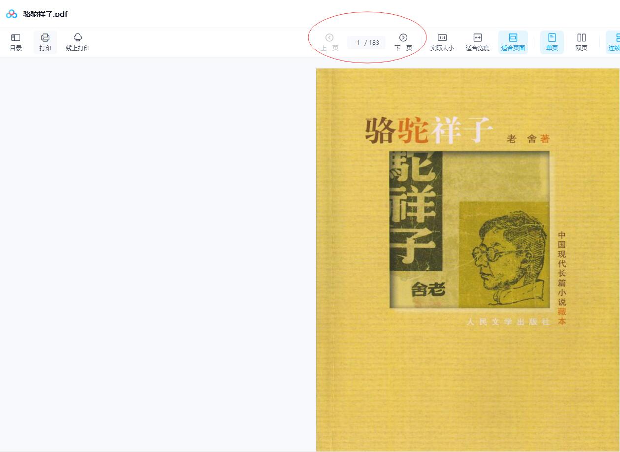Toggle 连续 continuous scrolling mode

[614, 42]
